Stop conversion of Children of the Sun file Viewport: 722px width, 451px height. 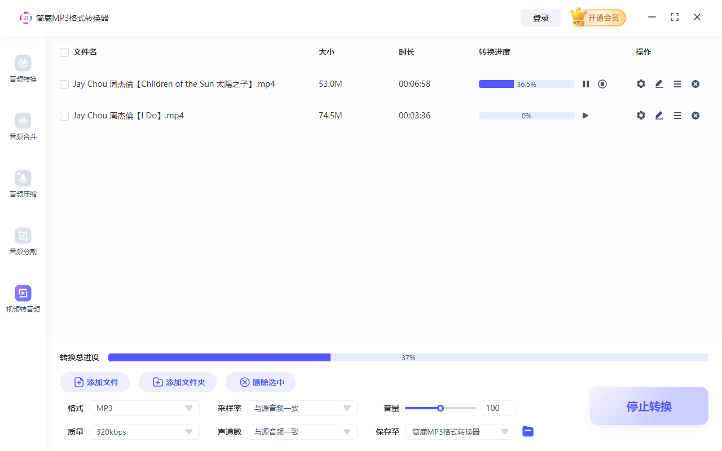tap(602, 84)
